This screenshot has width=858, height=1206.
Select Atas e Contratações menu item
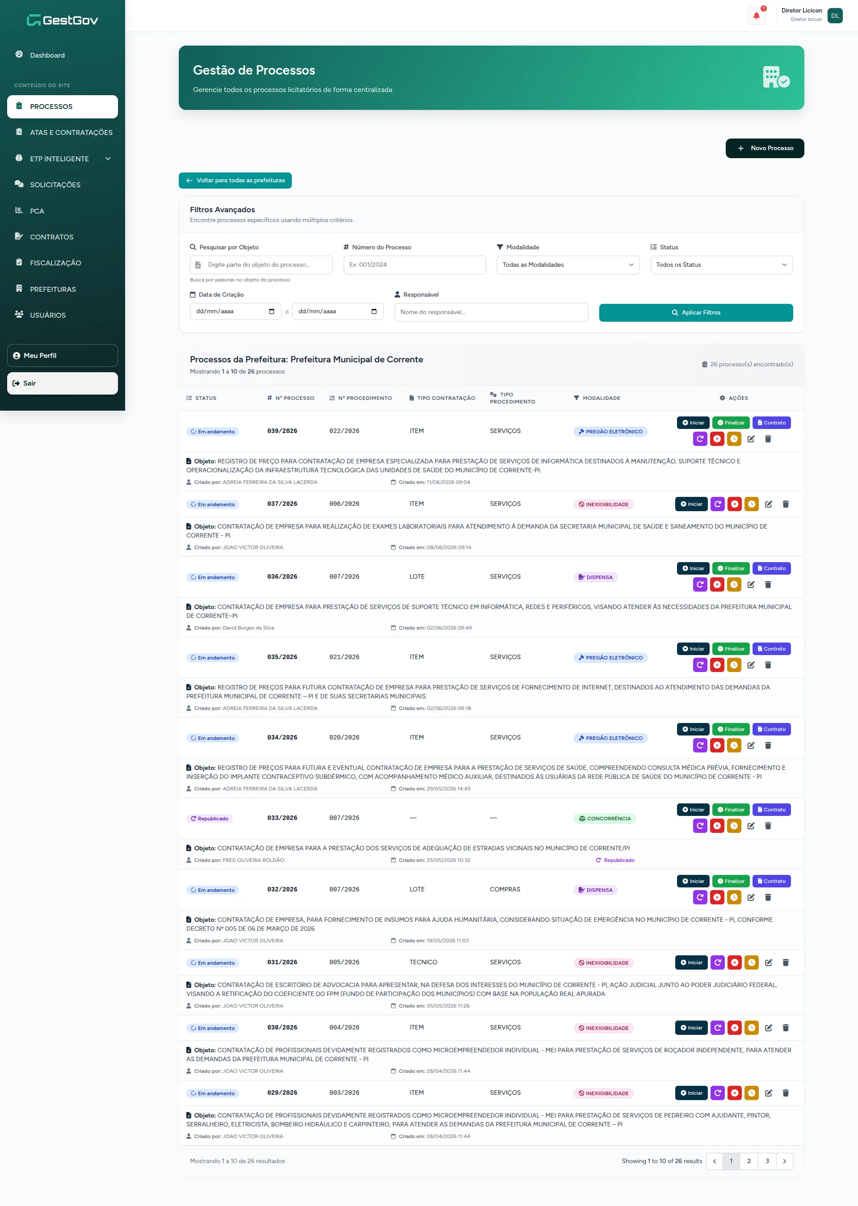63,132
